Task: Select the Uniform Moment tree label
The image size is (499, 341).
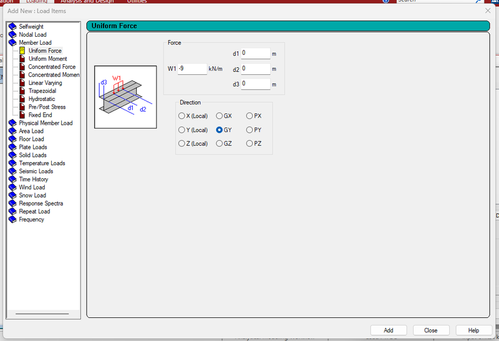Action: 48,59
